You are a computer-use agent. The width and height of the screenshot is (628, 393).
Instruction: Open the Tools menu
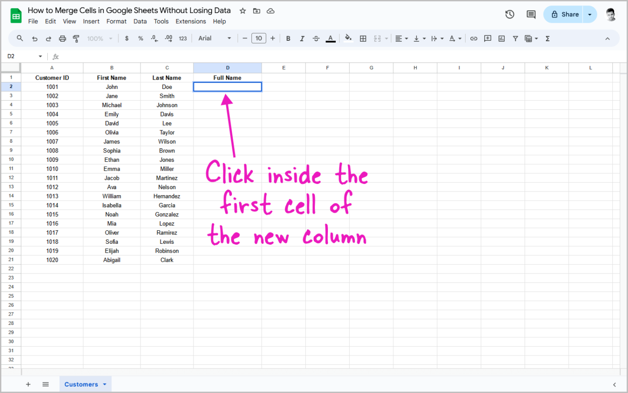point(161,21)
